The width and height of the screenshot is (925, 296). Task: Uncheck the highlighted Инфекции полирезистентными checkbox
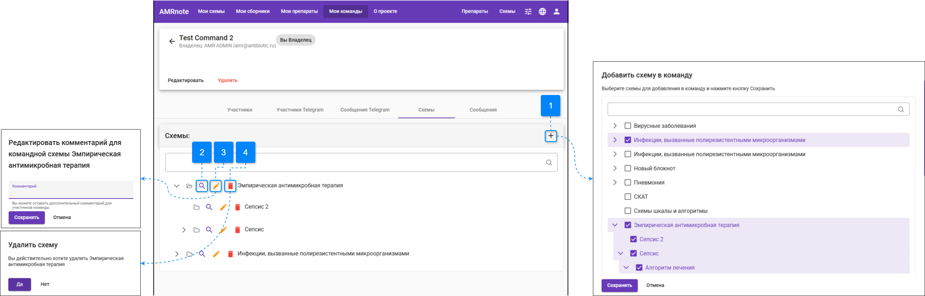click(x=628, y=140)
